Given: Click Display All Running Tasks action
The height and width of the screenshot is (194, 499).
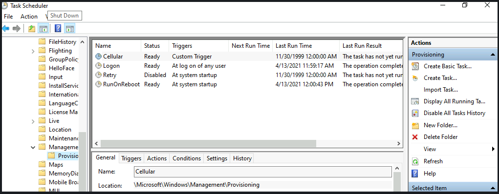Looking at the screenshot, I should tap(455, 101).
